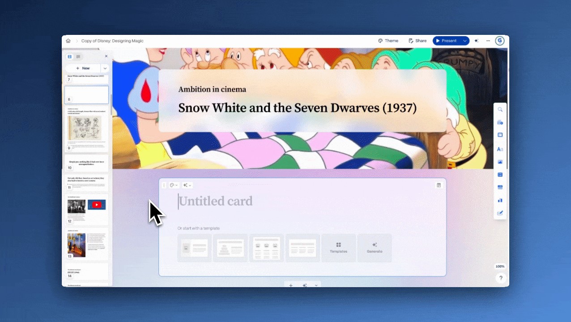Switch sidebar to filmstrip thumbnail view
The width and height of the screenshot is (571, 322).
[x=69, y=56]
